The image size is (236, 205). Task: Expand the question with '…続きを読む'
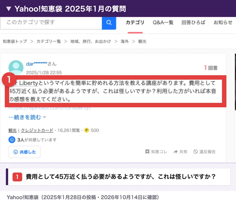coord(25,117)
